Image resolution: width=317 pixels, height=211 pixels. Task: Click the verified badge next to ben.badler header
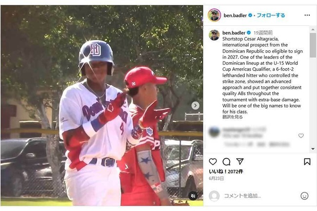coord(250,15)
